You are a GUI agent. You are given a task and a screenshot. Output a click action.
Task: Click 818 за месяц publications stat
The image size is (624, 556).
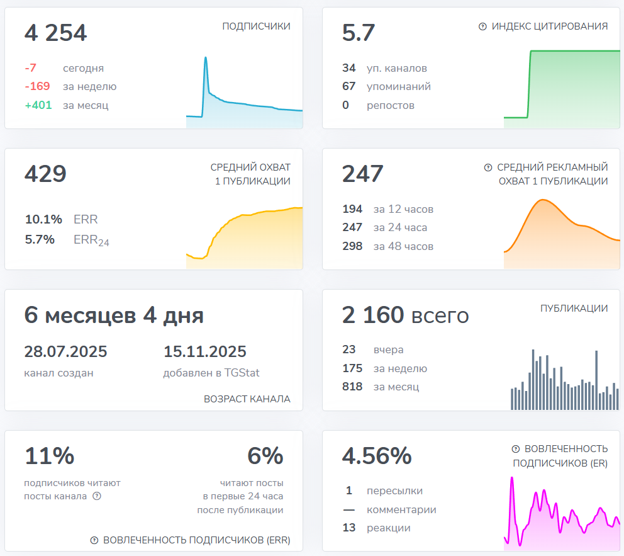(374, 387)
